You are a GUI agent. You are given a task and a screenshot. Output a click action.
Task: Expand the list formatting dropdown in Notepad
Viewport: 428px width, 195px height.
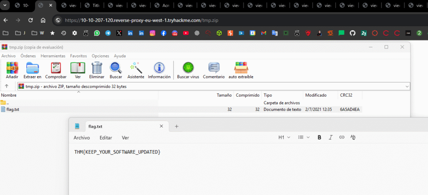point(303,137)
